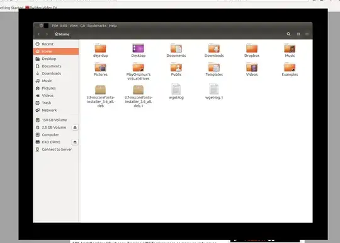
Task: Switch to grid view icon
Action: coord(298,34)
